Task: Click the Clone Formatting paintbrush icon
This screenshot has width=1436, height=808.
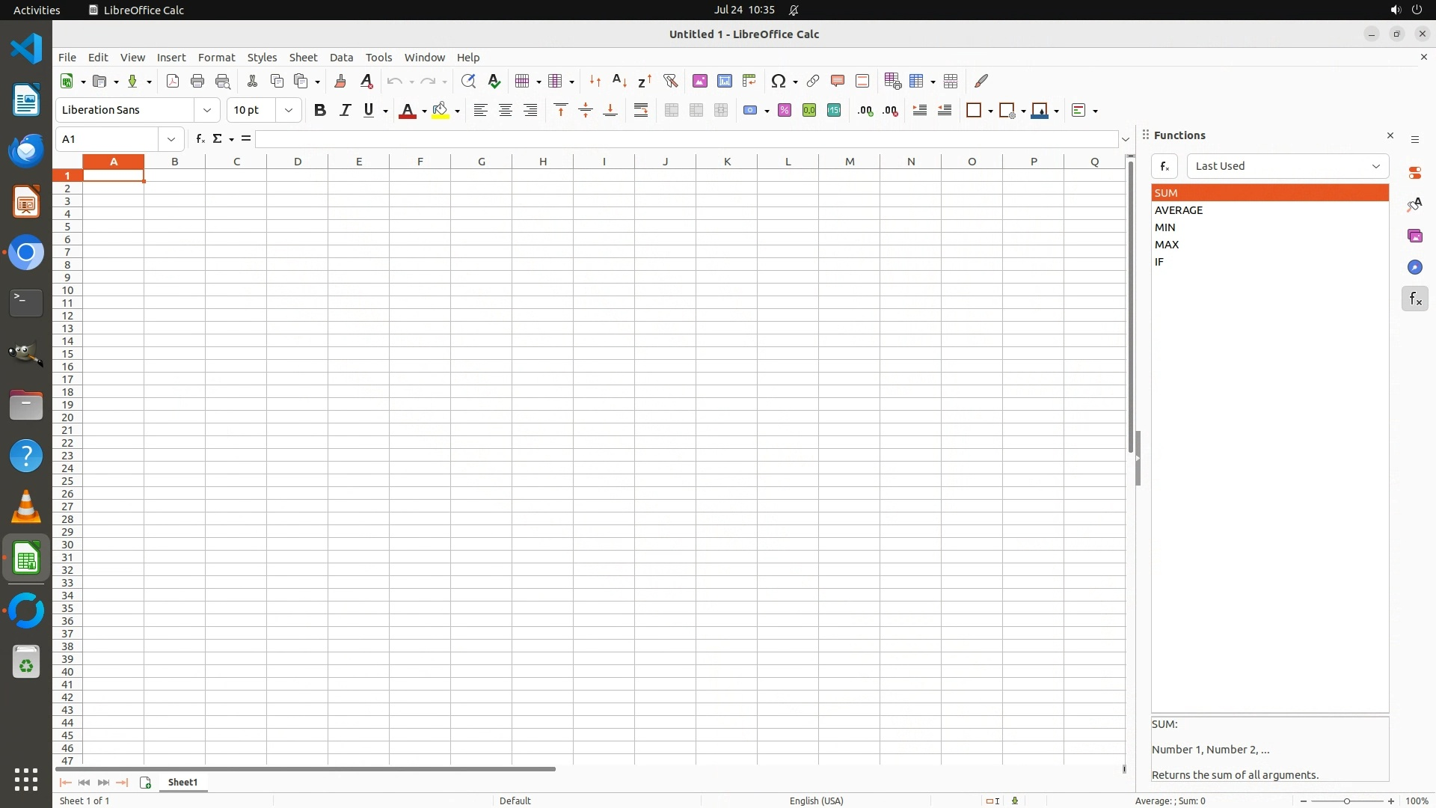Action: 340,81
